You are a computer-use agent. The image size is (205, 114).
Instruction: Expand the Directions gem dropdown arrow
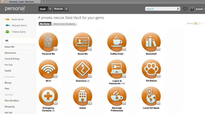click(90, 76)
